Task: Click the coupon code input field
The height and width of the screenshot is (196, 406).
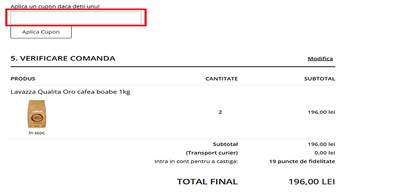Action: [76, 18]
